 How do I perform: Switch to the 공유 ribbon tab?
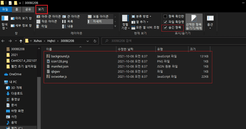point(28,10)
